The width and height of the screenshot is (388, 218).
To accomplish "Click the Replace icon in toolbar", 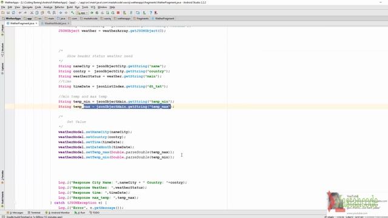I will 54,13.
